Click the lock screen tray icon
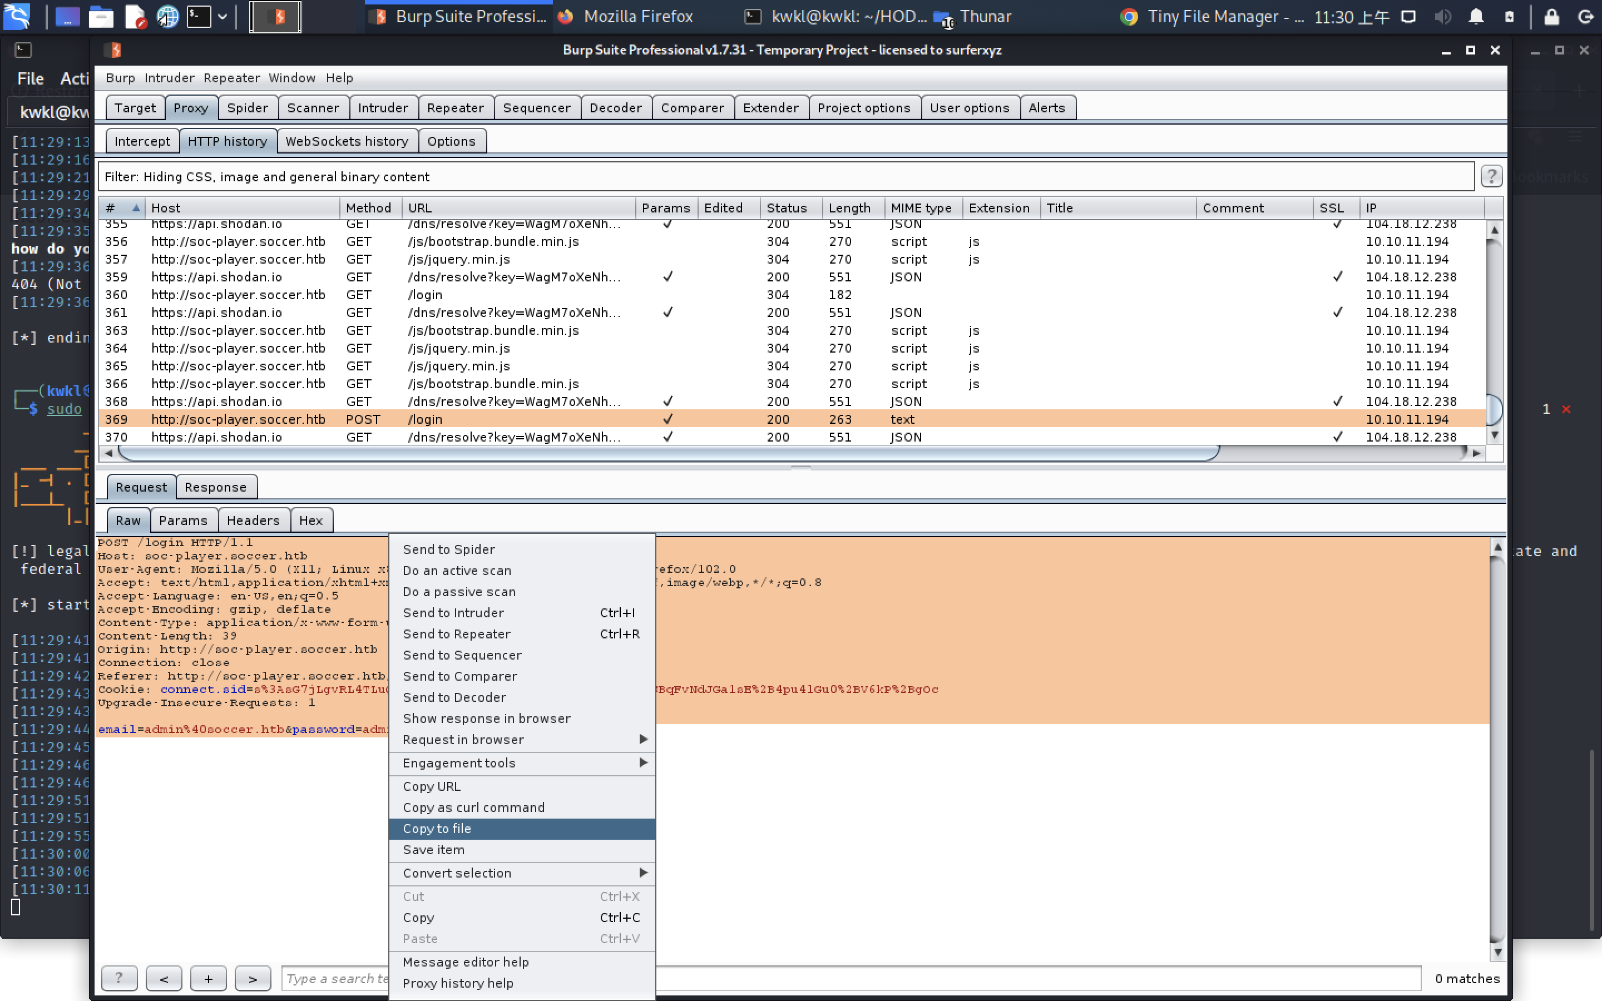Screen dimensions: 1602x1001 (x=1552, y=17)
